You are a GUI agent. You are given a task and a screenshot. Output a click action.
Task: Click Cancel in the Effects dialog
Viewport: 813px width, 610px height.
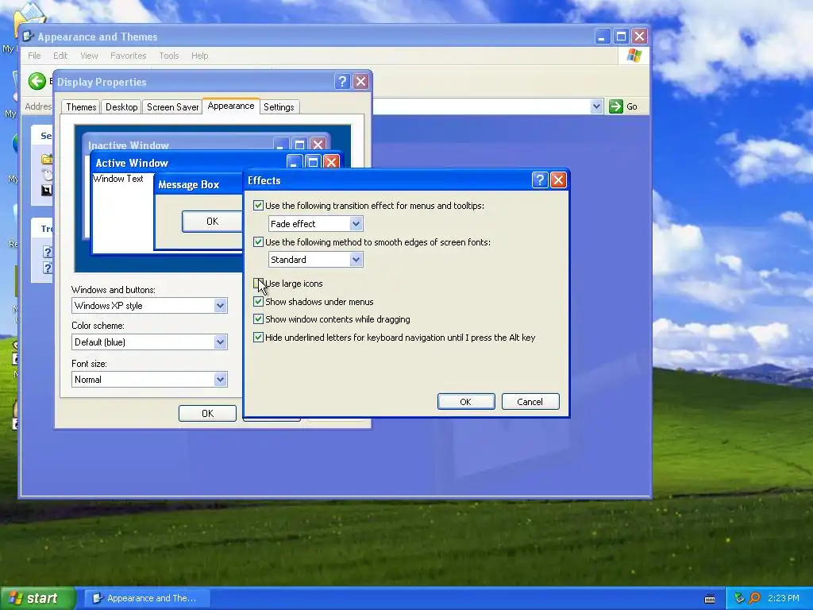[x=530, y=401]
